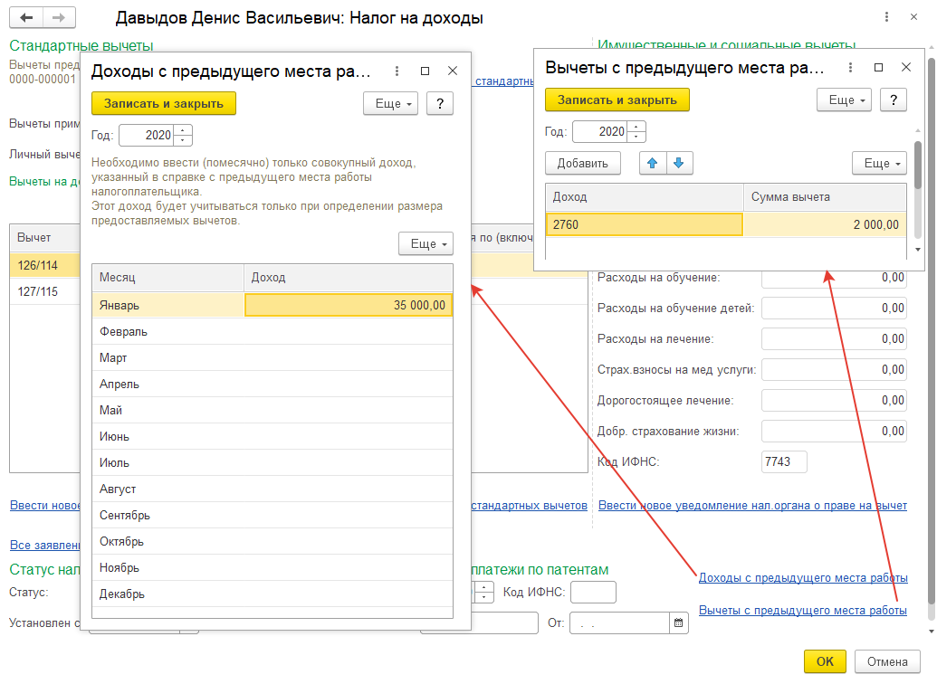Click the OK button at the bottom
937x684 pixels.
point(825,661)
